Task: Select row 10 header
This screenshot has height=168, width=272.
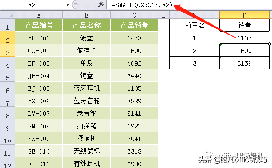Action: coord(8,138)
